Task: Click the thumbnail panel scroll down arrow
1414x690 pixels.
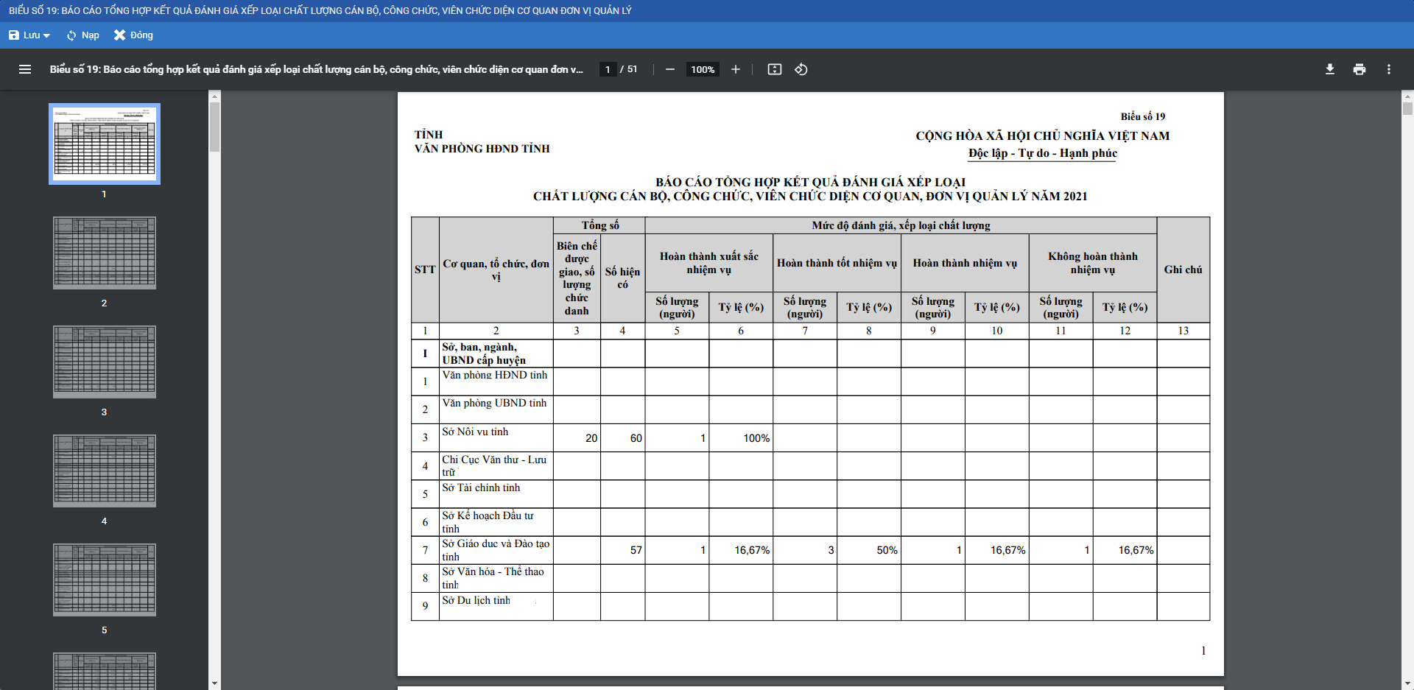Action: 214,683
